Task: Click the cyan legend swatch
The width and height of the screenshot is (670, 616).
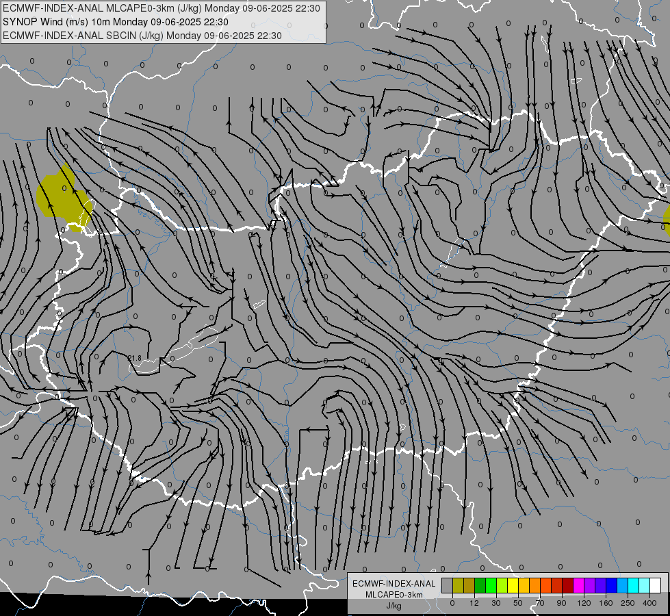Action: [633, 585]
